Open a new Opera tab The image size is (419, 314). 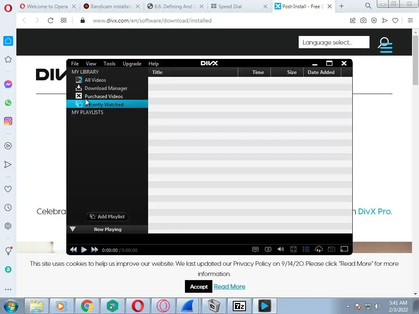coord(341,6)
